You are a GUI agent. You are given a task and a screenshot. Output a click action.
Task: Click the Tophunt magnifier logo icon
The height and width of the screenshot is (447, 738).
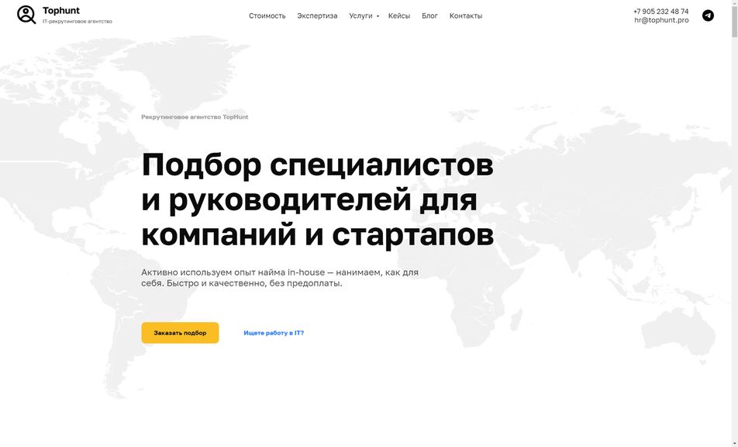pos(26,15)
